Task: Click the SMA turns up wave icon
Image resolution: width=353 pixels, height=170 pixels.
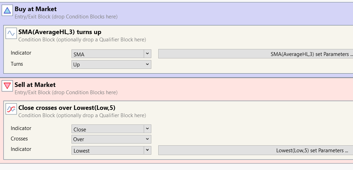Action: tap(11, 33)
